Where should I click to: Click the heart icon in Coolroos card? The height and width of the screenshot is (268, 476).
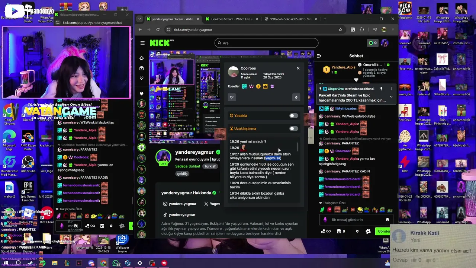tap(232, 97)
